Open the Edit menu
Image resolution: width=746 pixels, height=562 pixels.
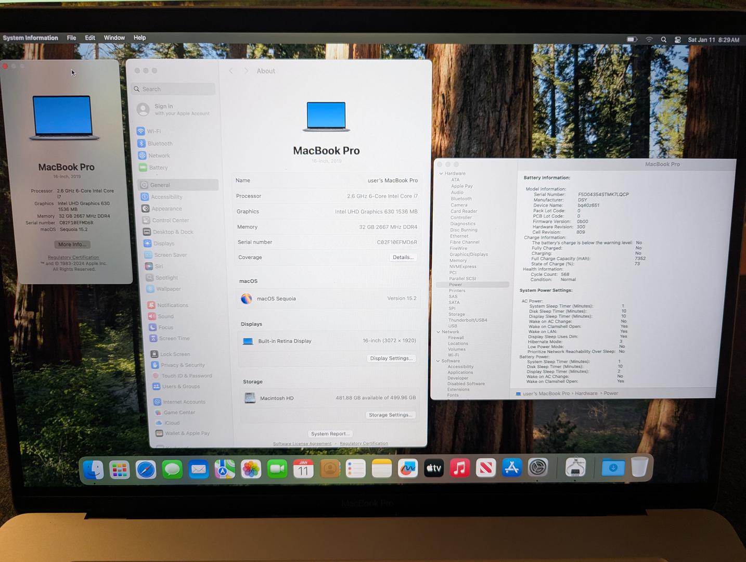90,38
